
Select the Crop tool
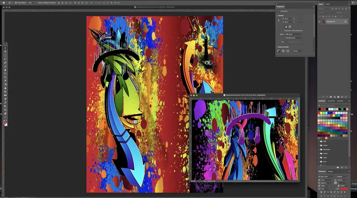click(5, 77)
